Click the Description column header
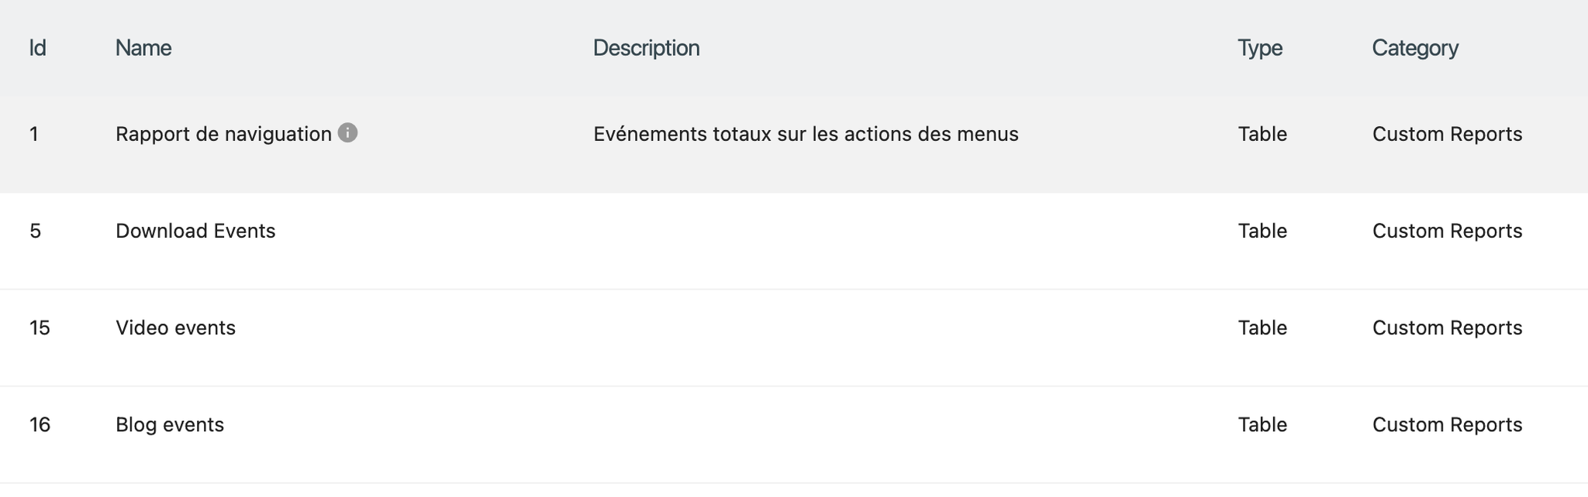This screenshot has width=1588, height=497. 646,48
